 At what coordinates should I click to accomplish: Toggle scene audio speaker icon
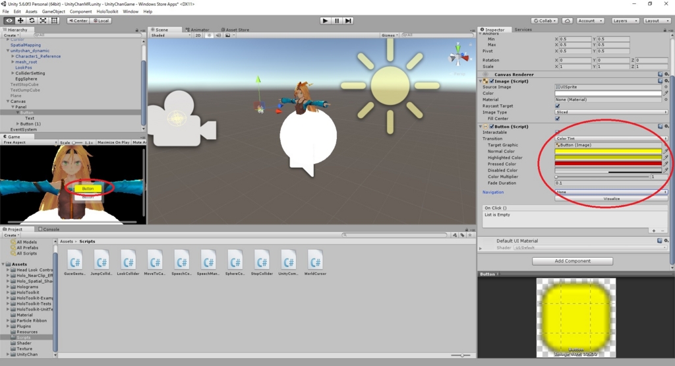pos(218,36)
